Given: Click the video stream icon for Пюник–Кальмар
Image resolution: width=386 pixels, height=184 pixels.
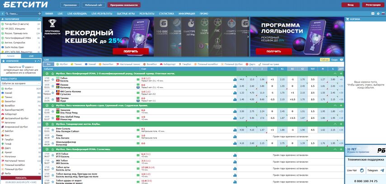Looking at the screenshot, I should point(138,87).
